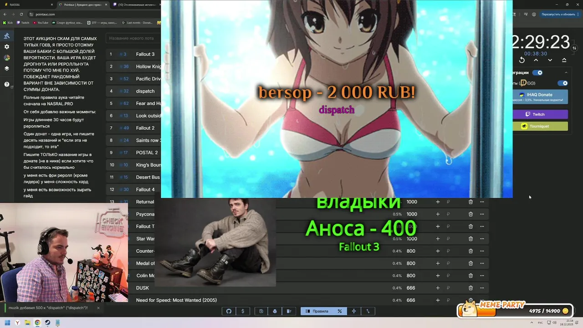Click the new lot name input field

133,38
